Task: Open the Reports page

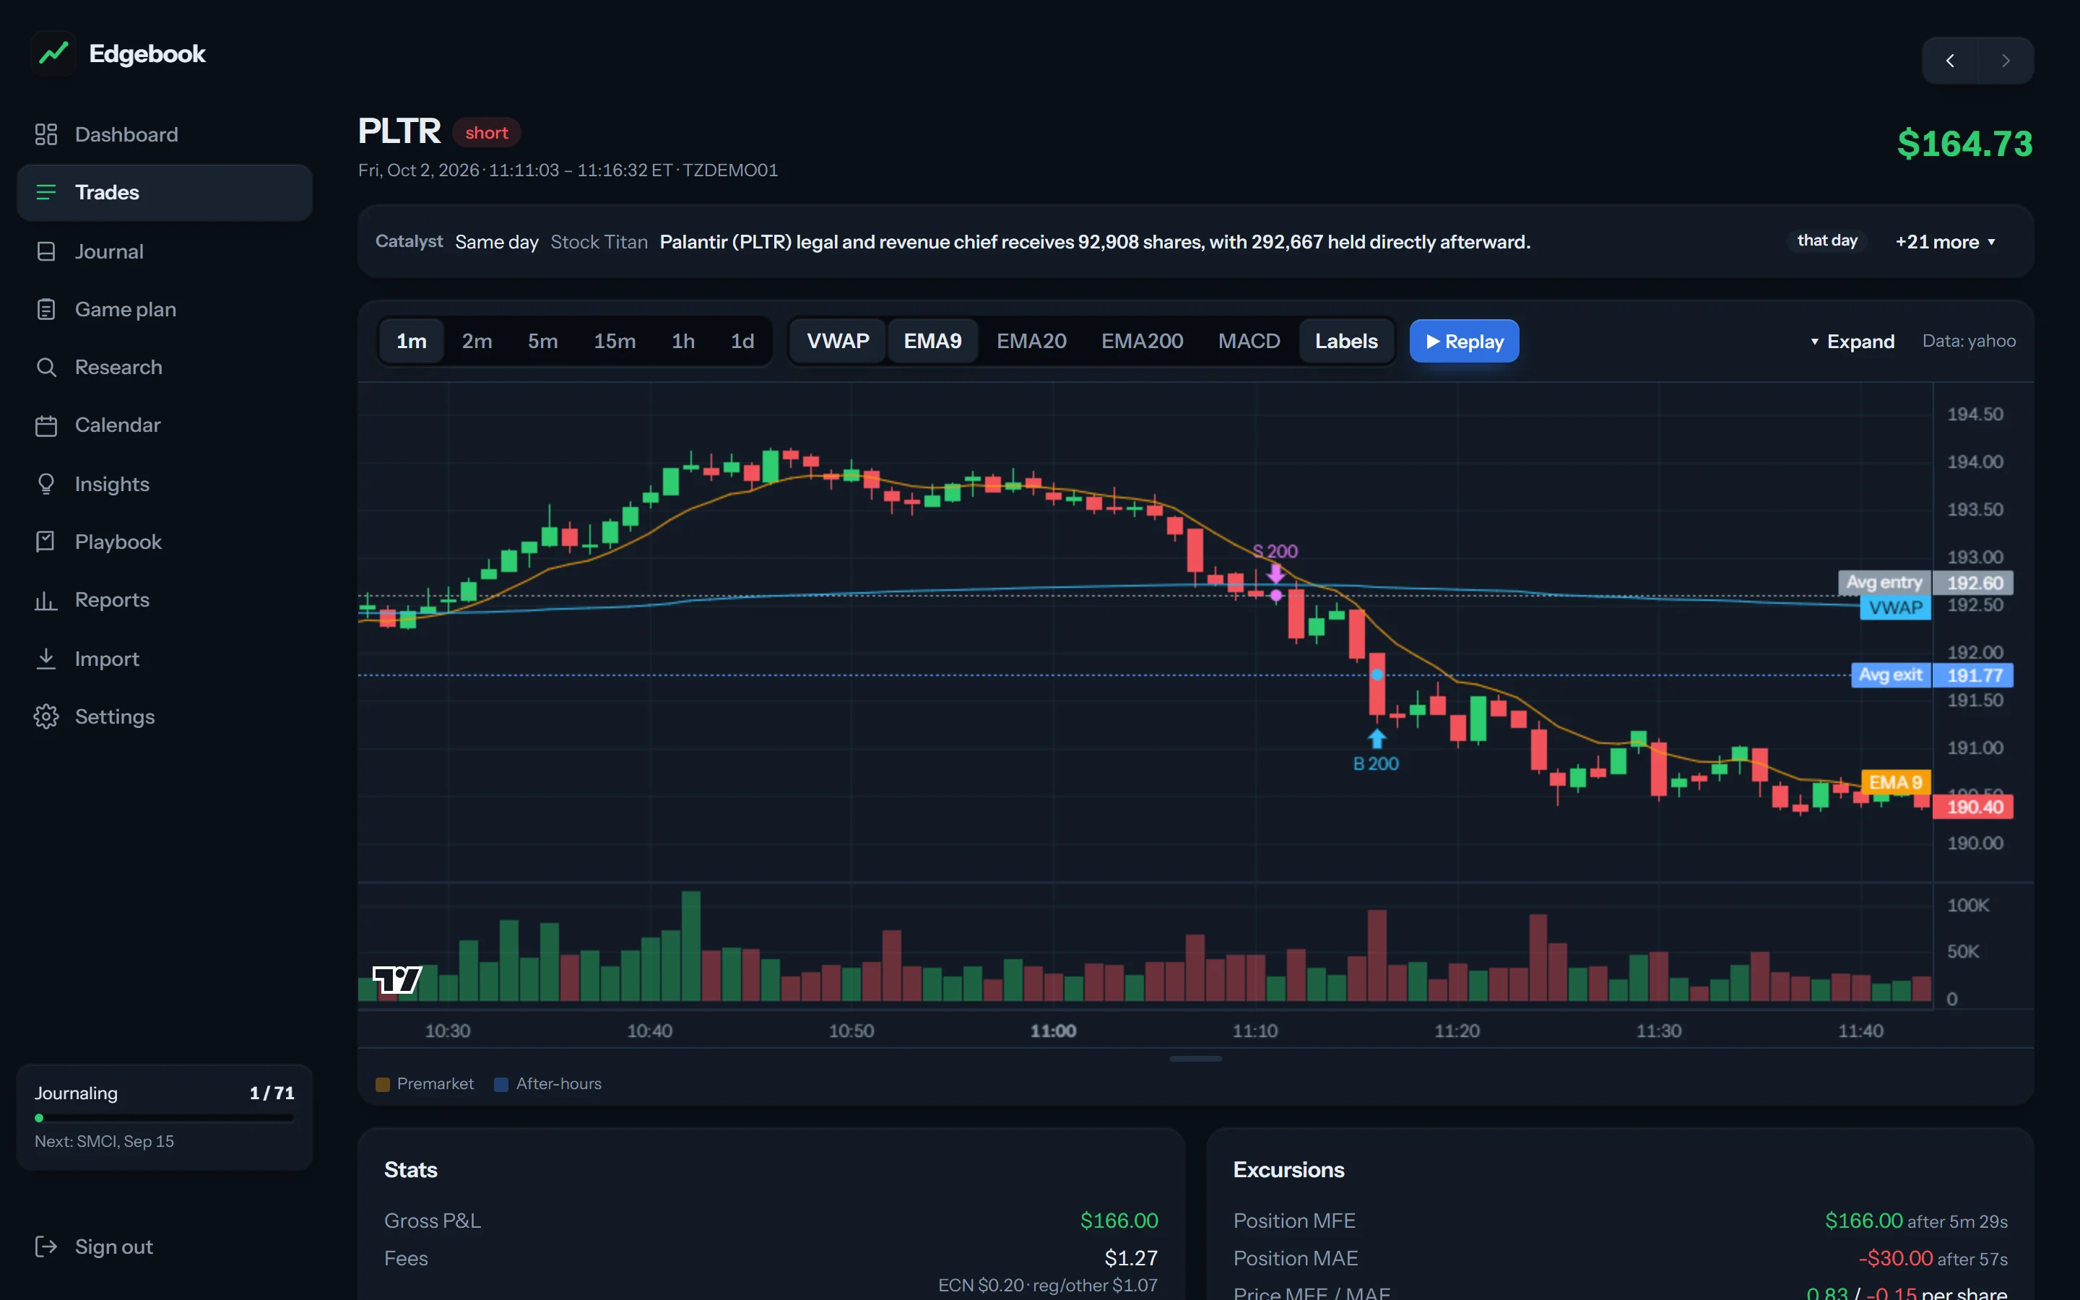Action: [x=164, y=599]
